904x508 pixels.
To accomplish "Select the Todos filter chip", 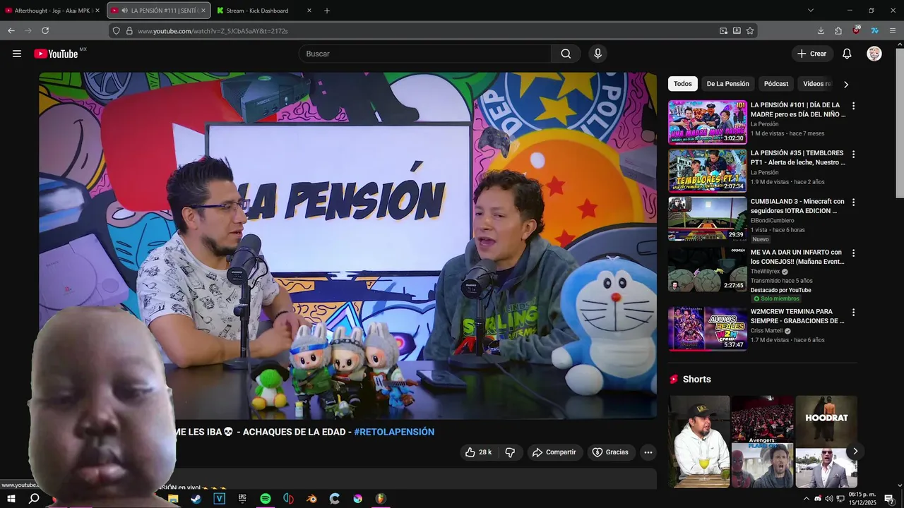I will pyautogui.click(x=683, y=83).
